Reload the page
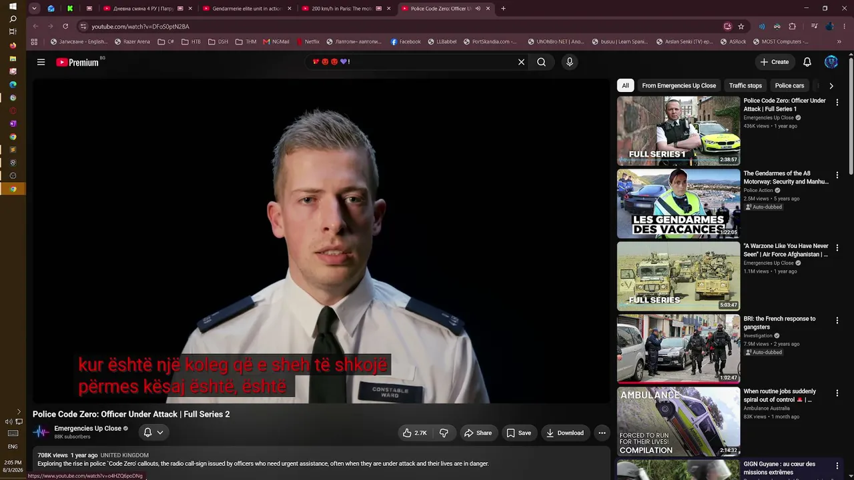 [x=65, y=27]
